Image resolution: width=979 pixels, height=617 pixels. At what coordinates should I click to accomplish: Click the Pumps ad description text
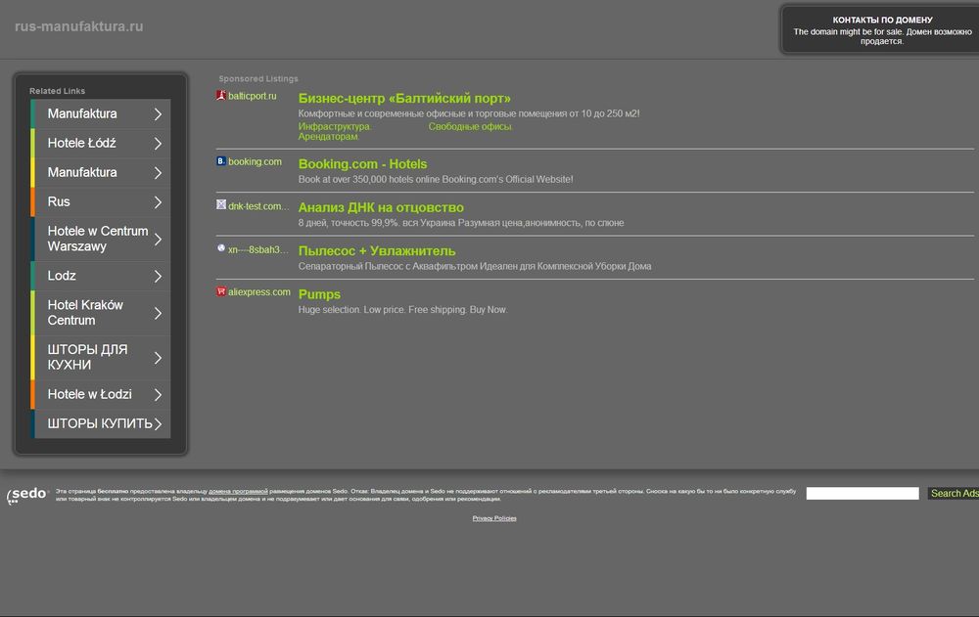pos(402,309)
